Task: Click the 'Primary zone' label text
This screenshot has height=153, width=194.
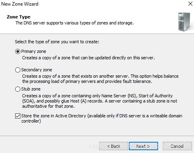Action: (34, 51)
